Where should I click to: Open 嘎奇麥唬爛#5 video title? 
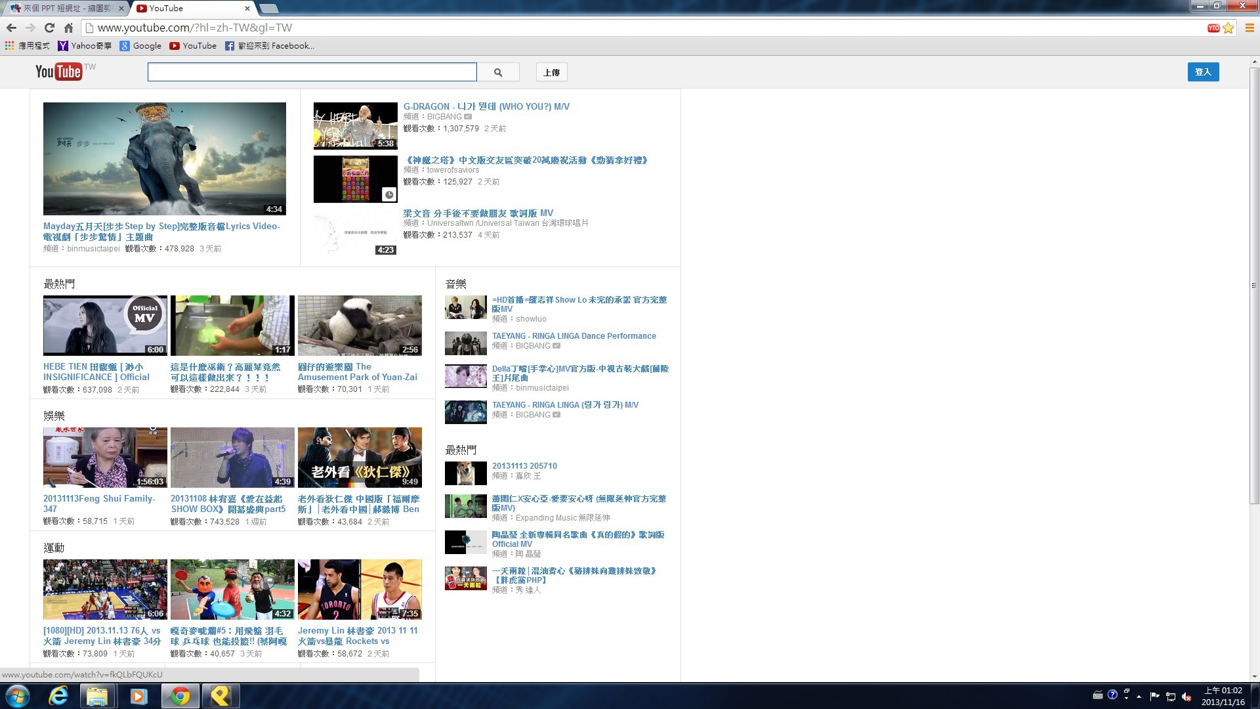click(x=228, y=636)
